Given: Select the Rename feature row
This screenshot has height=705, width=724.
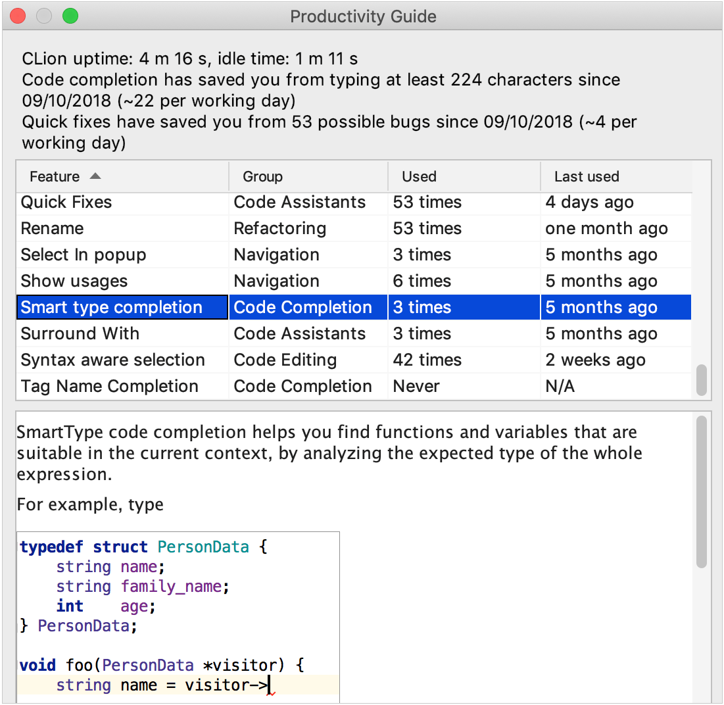Looking at the screenshot, I should point(354,229).
